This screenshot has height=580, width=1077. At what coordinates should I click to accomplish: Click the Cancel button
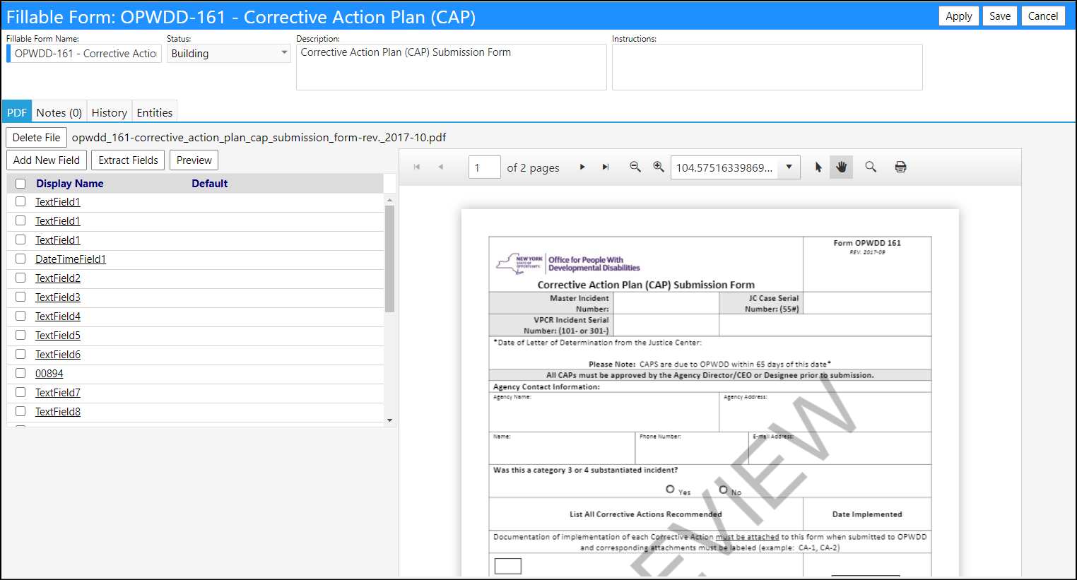[x=1043, y=16]
